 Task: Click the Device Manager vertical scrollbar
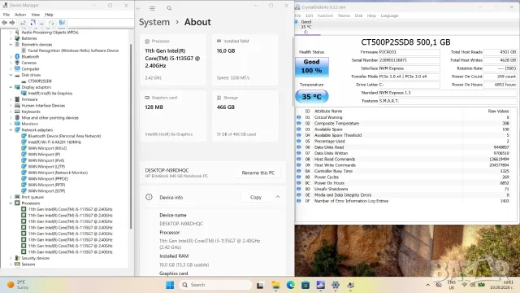[131, 136]
